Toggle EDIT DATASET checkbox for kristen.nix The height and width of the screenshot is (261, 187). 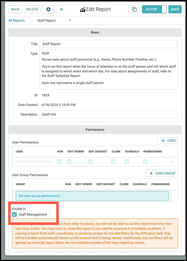point(90,162)
